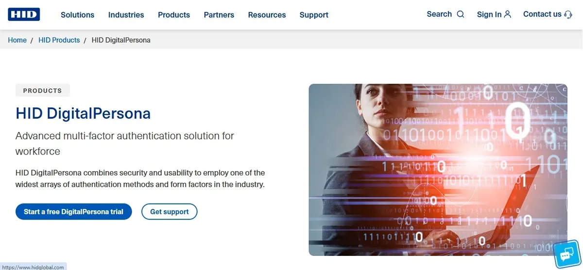Expand the Partners navigation menu

point(219,15)
